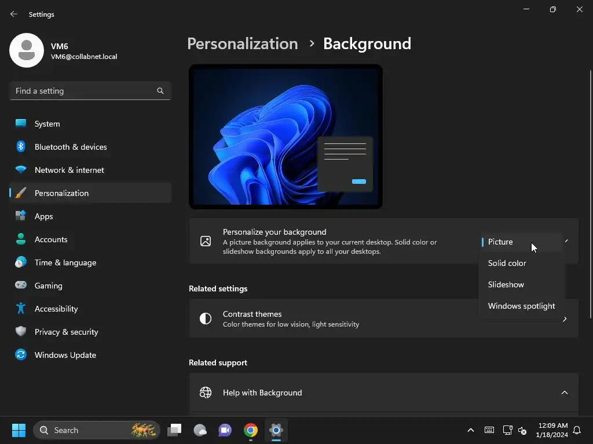The height and width of the screenshot is (444, 593).
Task: Open the Windows Start menu
Action: (19, 430)
